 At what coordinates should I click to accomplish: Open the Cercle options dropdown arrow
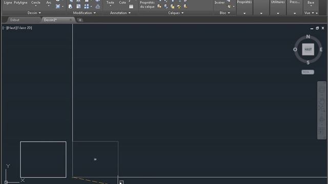(x=35, y=6)
